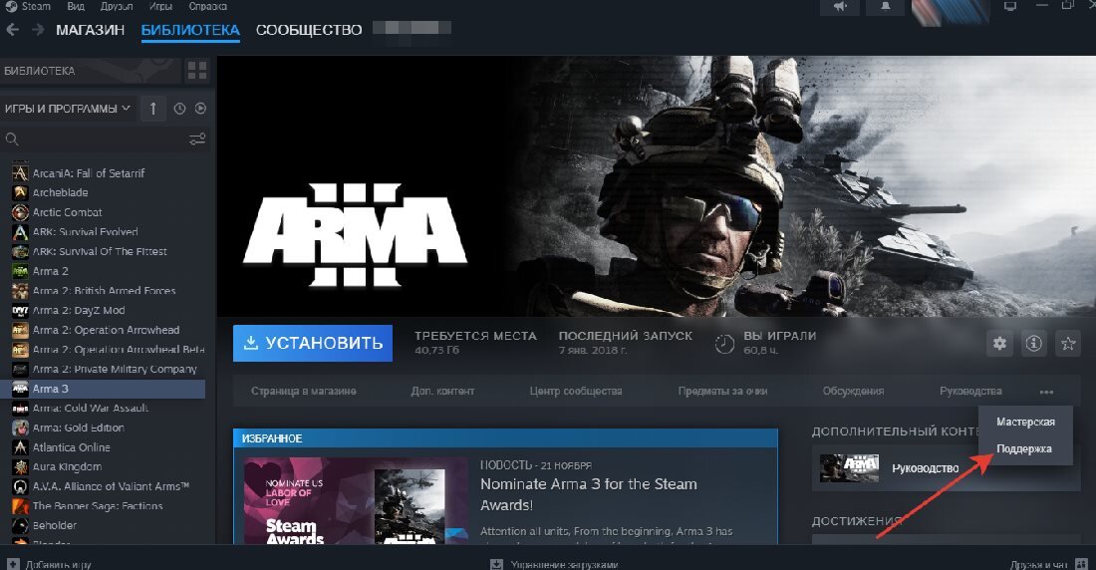Open Nominate Arma 3 news headline
1096x570 pixels.
pos(589,493)
